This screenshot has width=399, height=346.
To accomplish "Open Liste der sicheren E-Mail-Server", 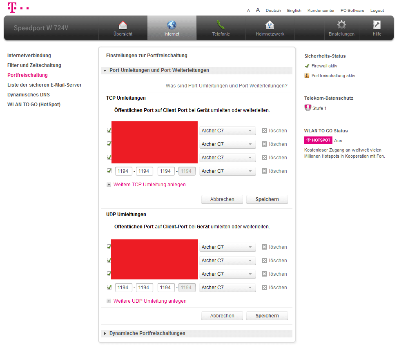I will [45, 85].
